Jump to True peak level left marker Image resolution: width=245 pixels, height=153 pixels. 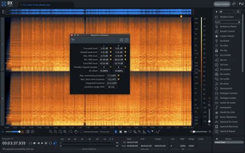(111, 49)
